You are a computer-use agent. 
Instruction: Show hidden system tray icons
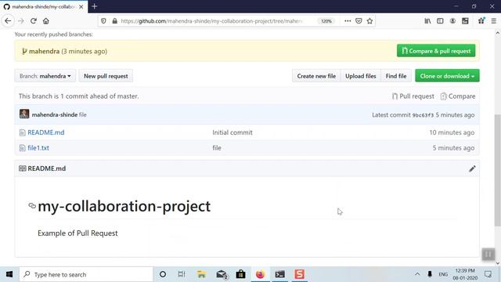pos(417,274)
